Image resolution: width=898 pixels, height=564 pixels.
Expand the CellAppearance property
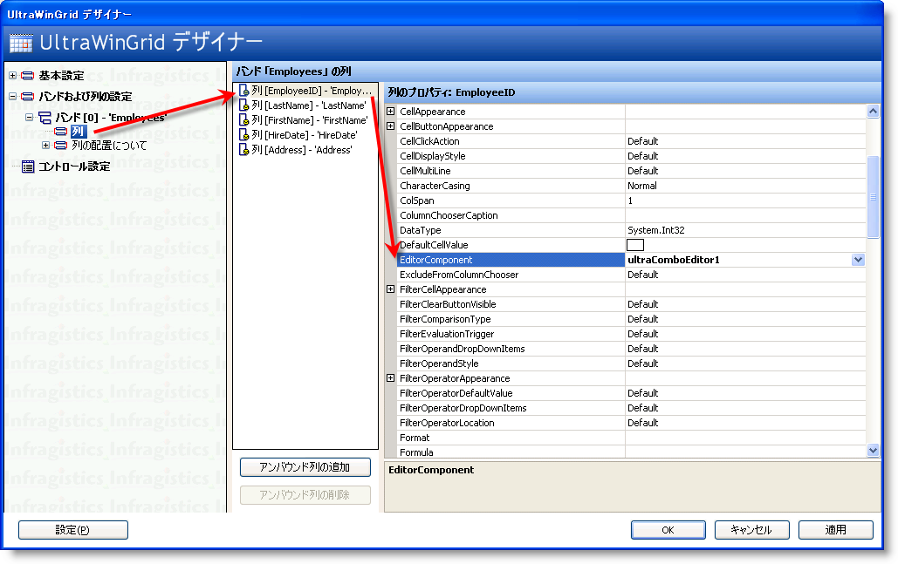pos(390,112)
